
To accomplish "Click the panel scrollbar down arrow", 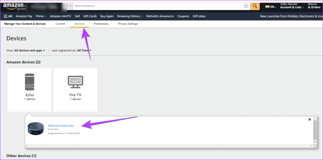I will [314, 142].
